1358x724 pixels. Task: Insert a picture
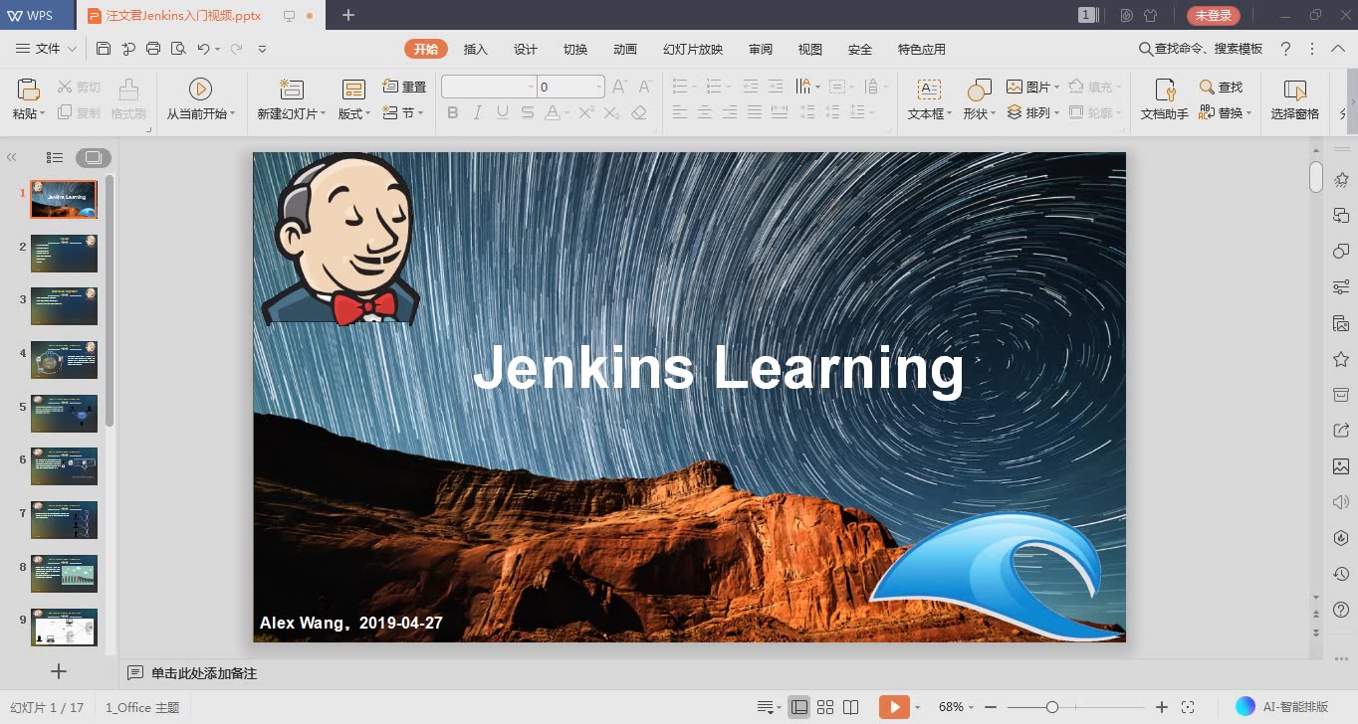[x=1030, y=87]
